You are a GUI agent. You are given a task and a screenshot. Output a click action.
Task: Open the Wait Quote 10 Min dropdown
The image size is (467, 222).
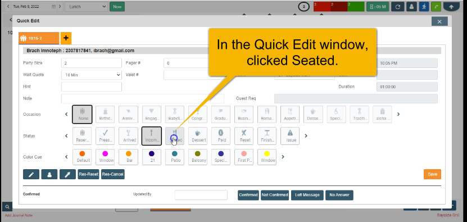pyautogui.click(x=92, y=75)
